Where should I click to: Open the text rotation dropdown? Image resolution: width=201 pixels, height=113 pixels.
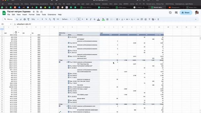click(133, 19)
